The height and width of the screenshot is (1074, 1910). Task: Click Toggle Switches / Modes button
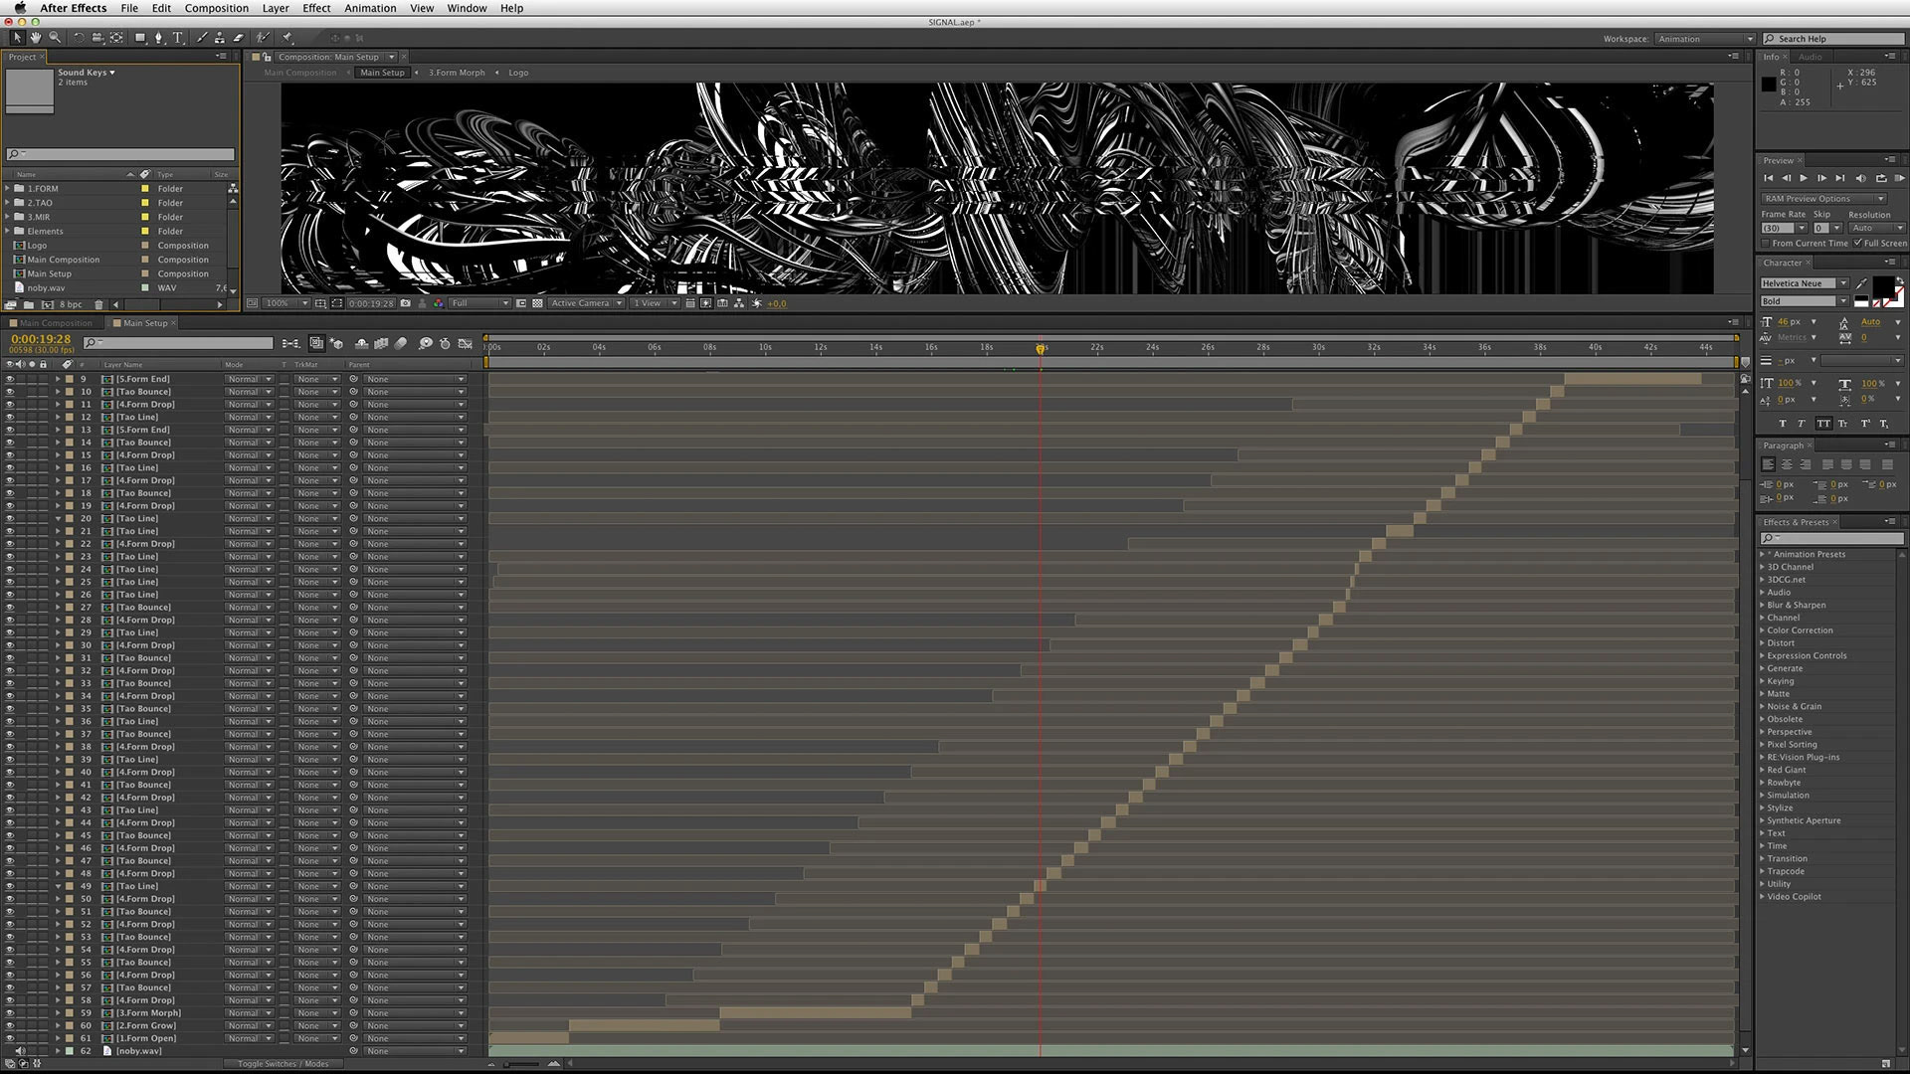[283, 1064]
